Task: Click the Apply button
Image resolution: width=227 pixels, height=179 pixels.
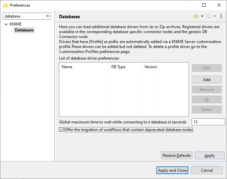Action: click(x=210, y=156)
